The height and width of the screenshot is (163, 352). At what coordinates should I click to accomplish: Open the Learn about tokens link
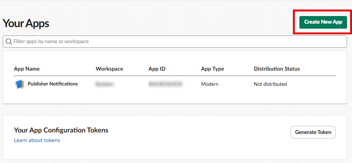click(37, 140)
